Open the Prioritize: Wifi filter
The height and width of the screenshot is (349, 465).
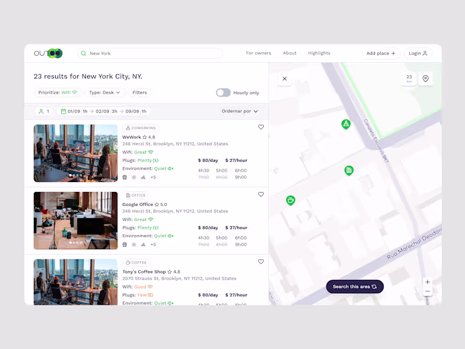[58, 92]
